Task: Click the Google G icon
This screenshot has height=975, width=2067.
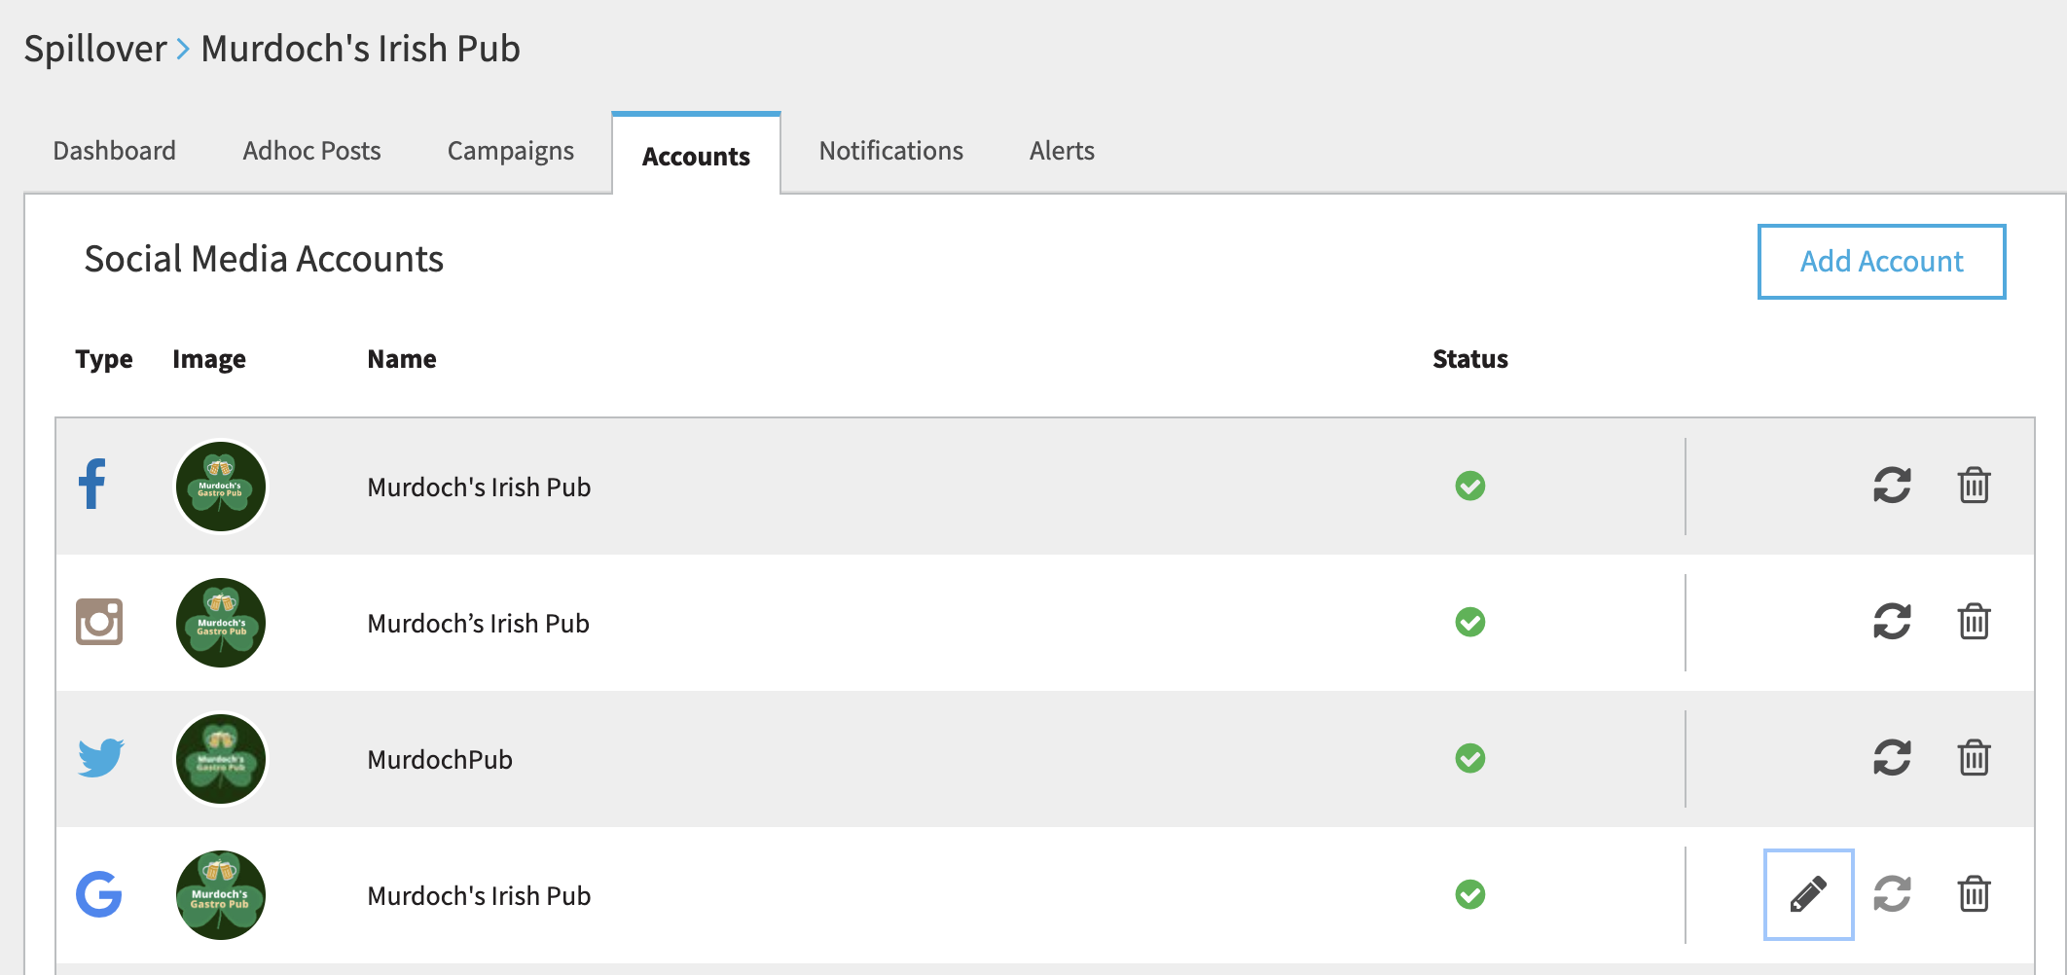Action: point(99,894)
